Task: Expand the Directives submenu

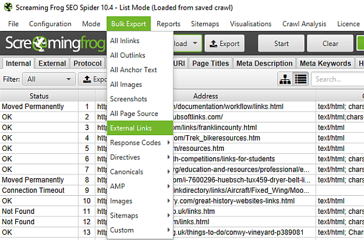Action: (x=140, y=157)
